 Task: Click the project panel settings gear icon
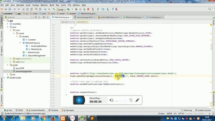coord(44,17)
